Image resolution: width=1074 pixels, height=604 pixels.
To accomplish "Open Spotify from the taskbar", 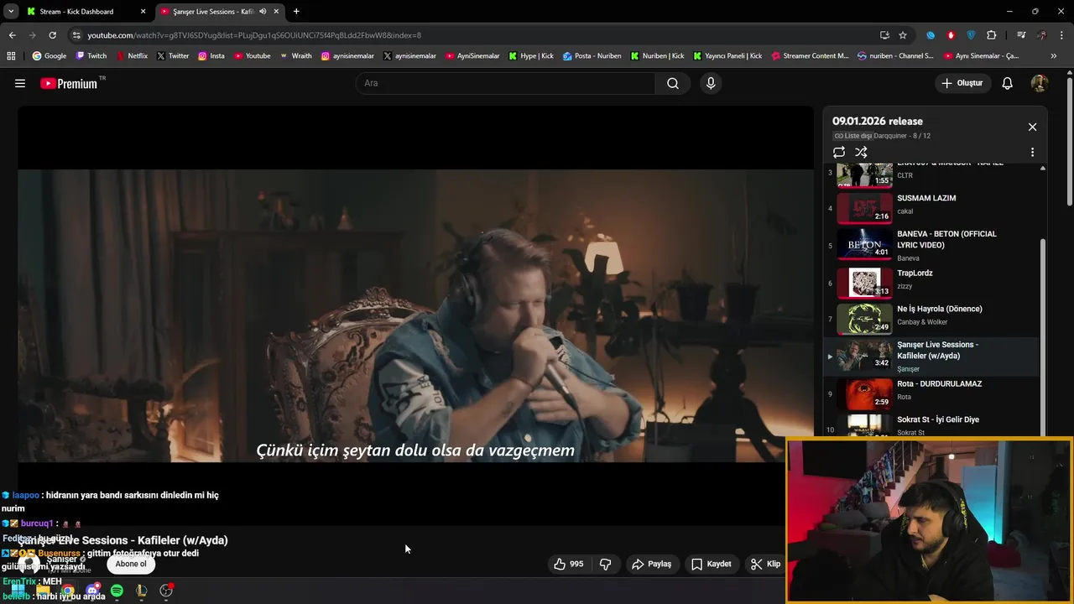I will click(117, 591).
